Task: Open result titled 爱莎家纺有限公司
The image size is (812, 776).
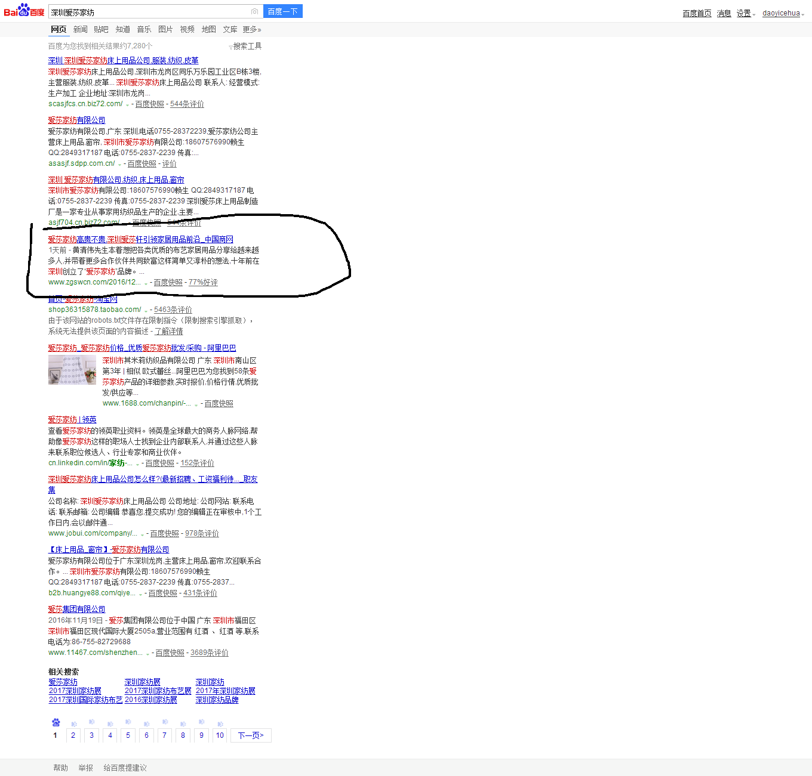Action: [x=76, y=120]
